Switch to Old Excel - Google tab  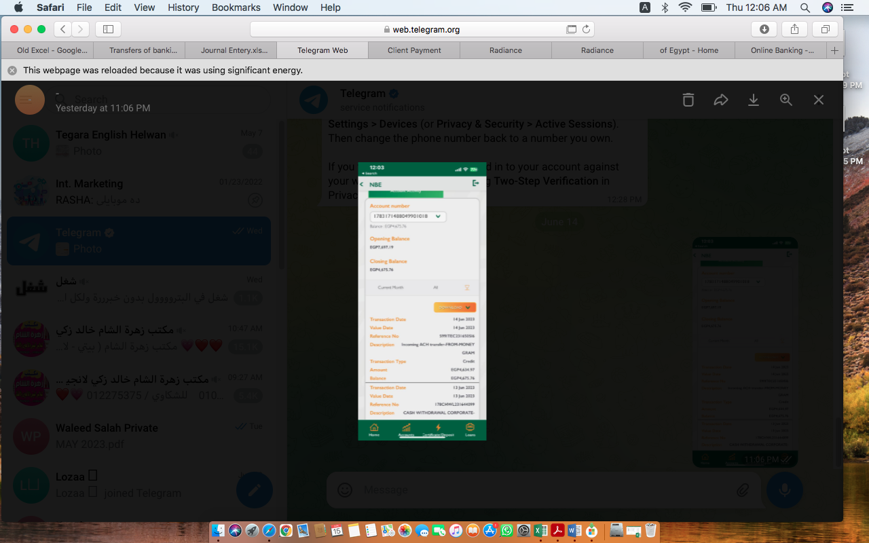point(48,50)
